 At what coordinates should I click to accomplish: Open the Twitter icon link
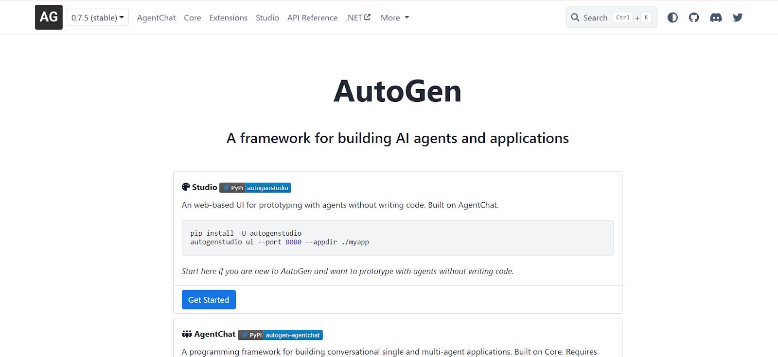pos(738,17)
